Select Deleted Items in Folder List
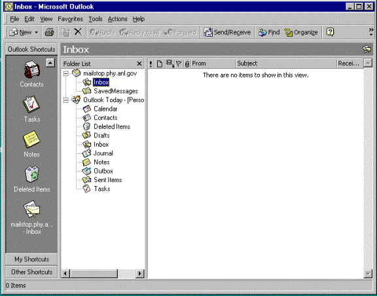 coord(112,126)
